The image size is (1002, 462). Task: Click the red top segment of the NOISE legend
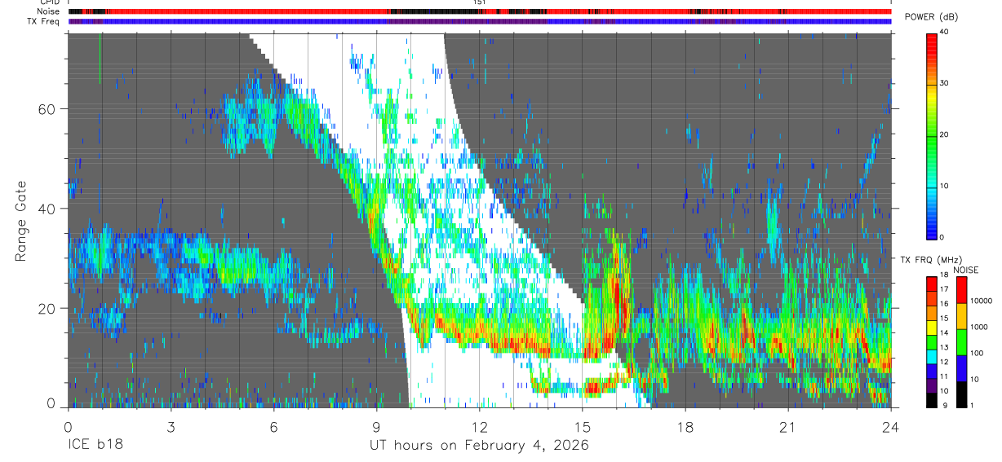click(x=961, y=290)
